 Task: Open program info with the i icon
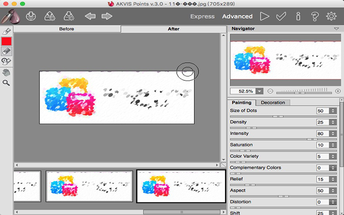click(298, 16)
